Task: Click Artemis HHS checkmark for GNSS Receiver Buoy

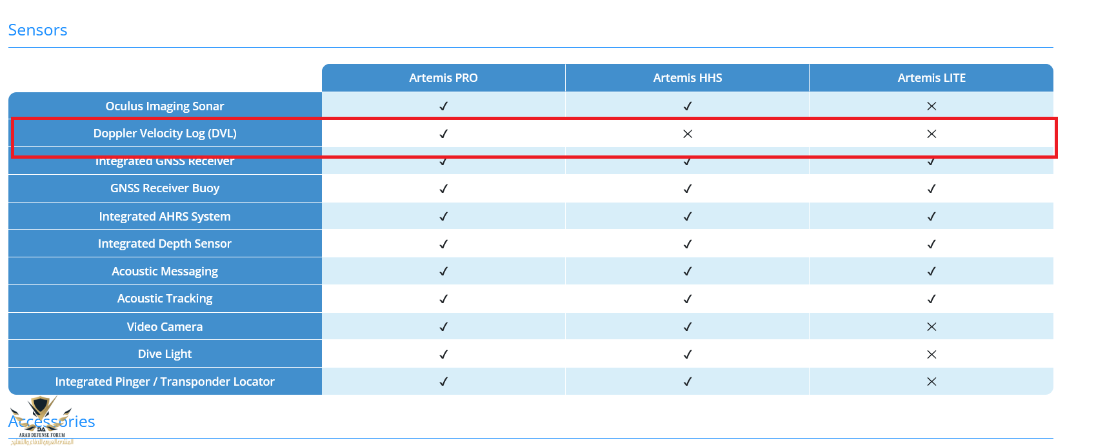Action: point(688,189)
